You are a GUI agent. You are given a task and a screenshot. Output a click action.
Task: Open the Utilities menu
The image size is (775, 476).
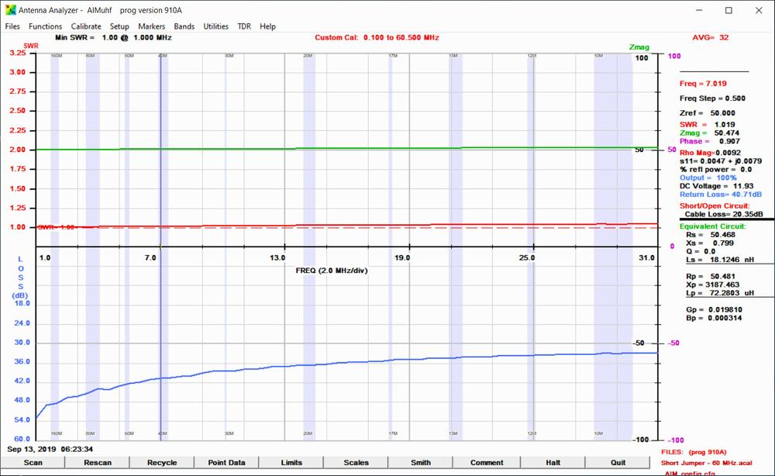215,26
